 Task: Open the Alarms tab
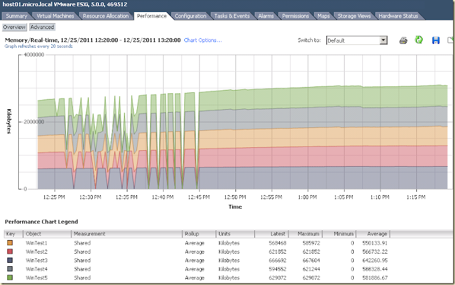tap(266, 16)
